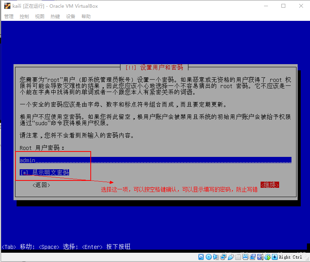
Task: Click the <继续> continue button
Action: point(270,185)
